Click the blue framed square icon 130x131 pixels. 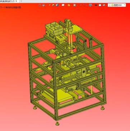click(x=90, y=5)
